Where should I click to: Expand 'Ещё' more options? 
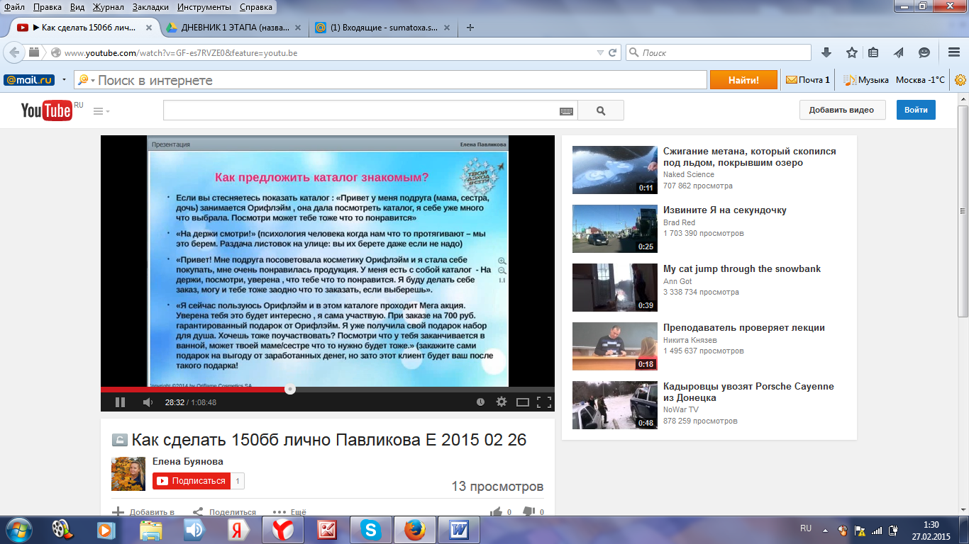tap(290, 512)
